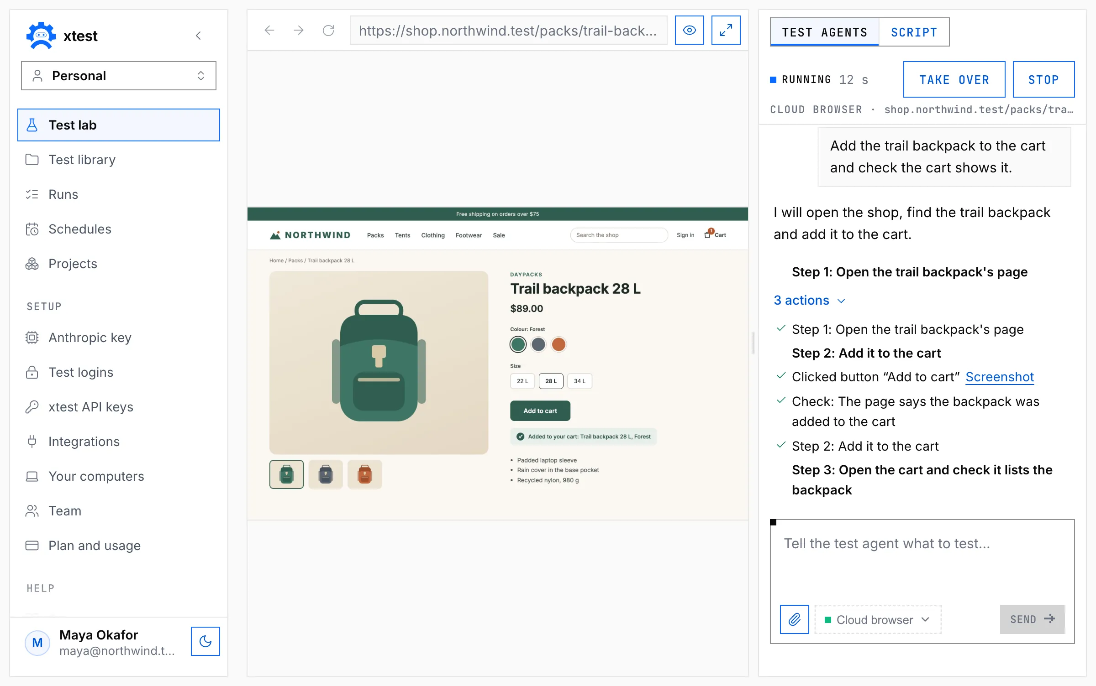This screenshot has width=1096, height=686.
Task: Open the Cloud browser dropdown
Action: point(878,619)
